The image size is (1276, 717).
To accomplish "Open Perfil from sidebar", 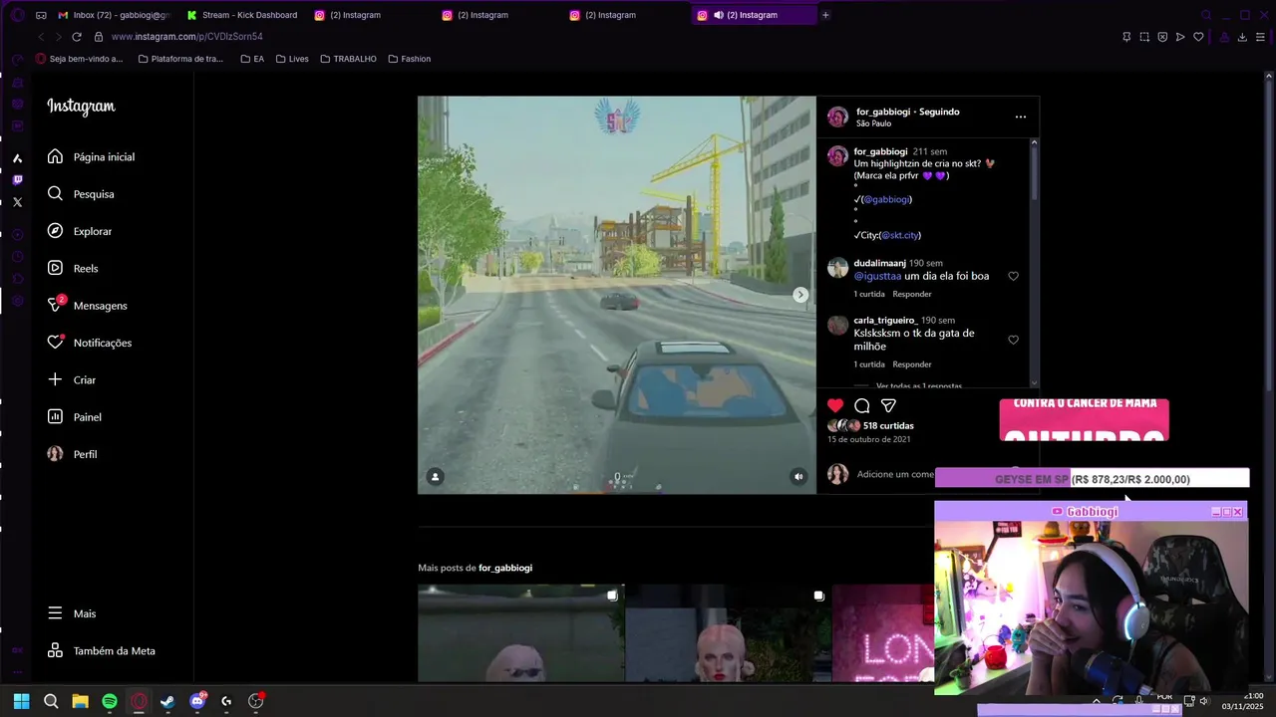I will (73, 454).
